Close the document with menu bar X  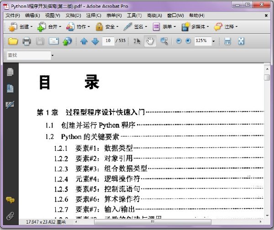click(266, 16)
